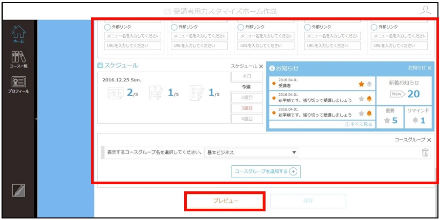Click the pencil edit icon in sidebar
The image size is (440, 220).
pos(19,190)
